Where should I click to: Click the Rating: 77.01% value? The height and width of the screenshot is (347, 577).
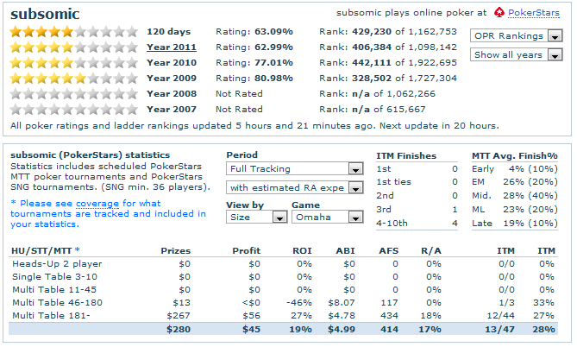pos(254,63)
